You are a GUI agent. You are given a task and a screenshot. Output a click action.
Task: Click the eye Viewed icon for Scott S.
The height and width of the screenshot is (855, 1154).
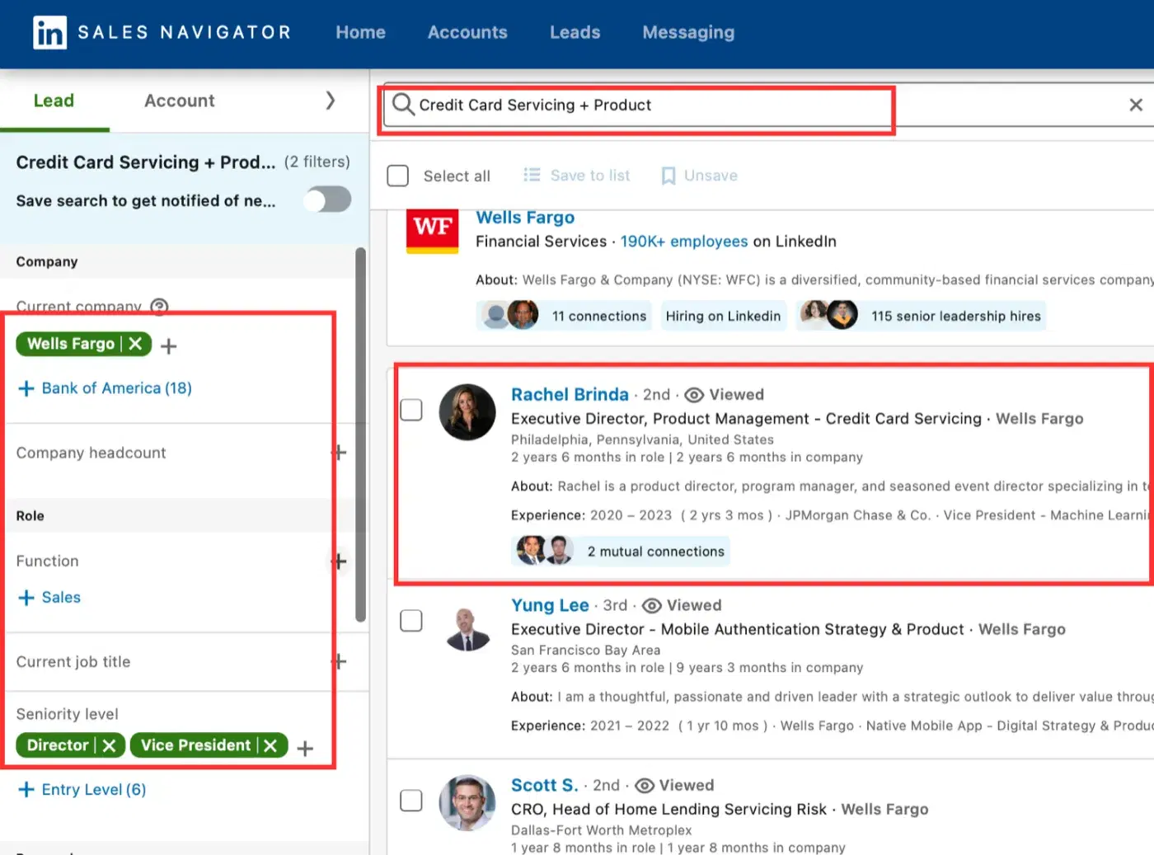point(645,786)
